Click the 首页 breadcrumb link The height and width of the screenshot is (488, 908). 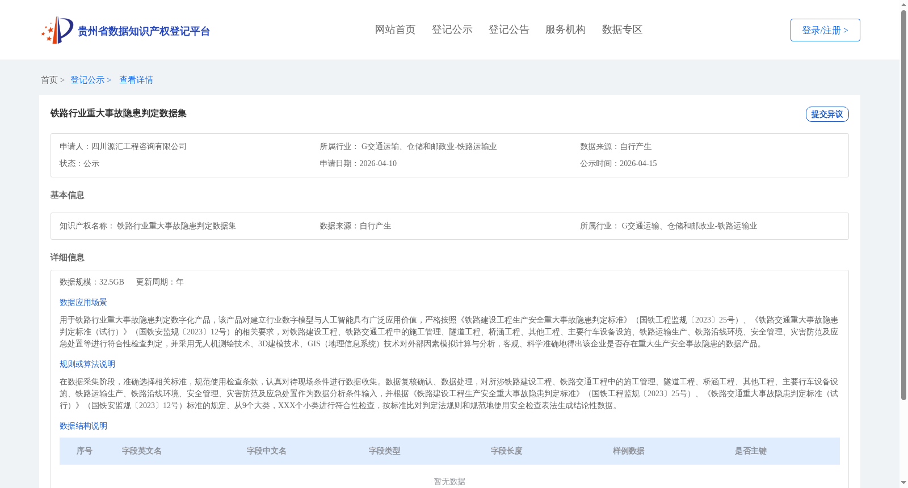coord(49,80)
